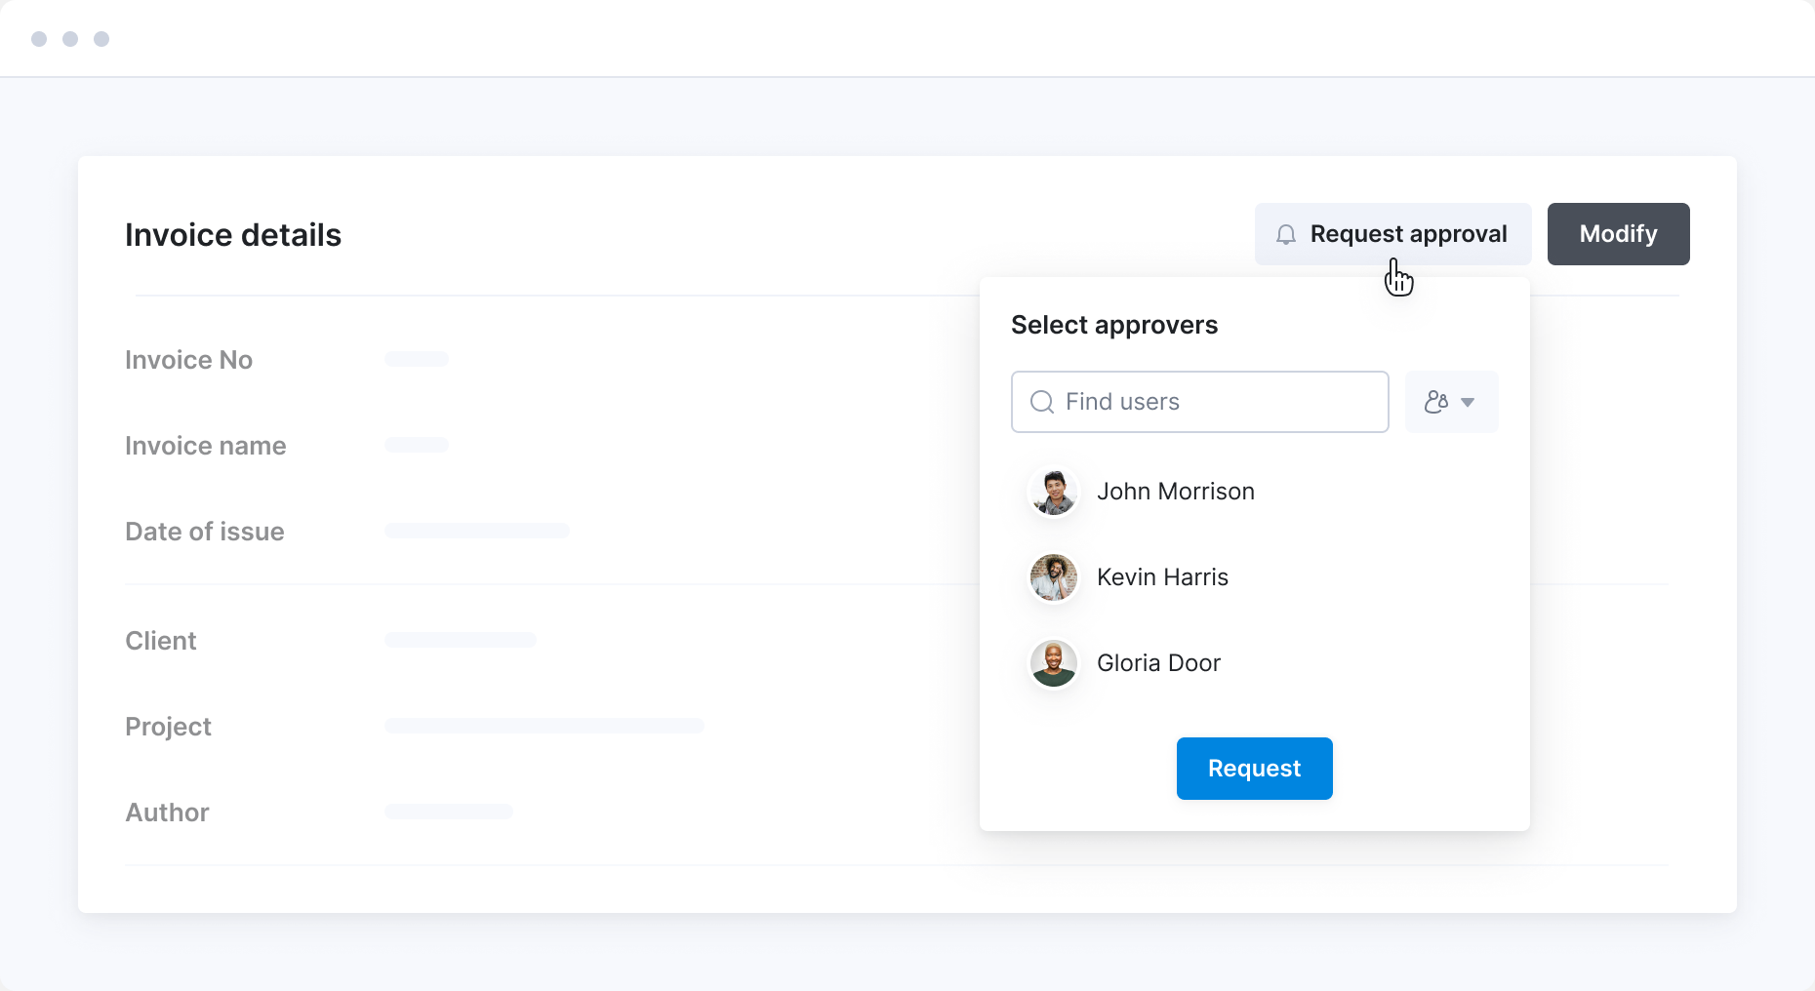This screenshot has width=1815, height=991.
Task: Click the first window control dot
Action: [x=39, y=39]
